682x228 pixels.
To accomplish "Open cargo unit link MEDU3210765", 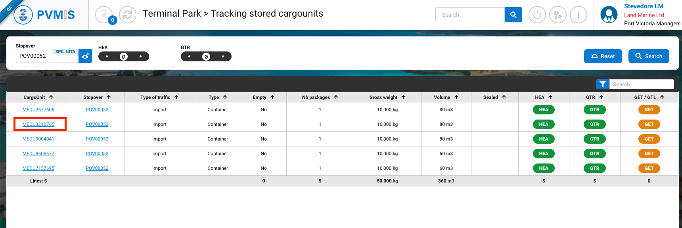I will coord(38,124).
